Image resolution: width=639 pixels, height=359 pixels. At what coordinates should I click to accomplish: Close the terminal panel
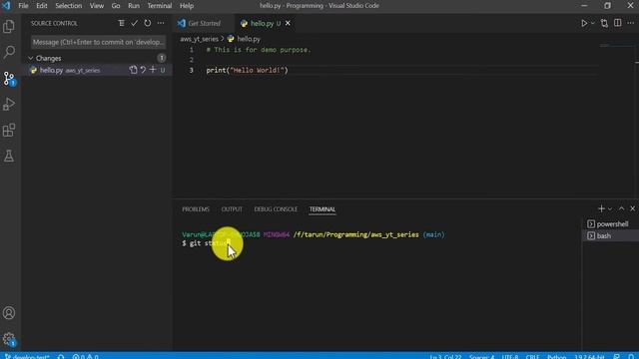pyautogui.click(x=632, y=208)
